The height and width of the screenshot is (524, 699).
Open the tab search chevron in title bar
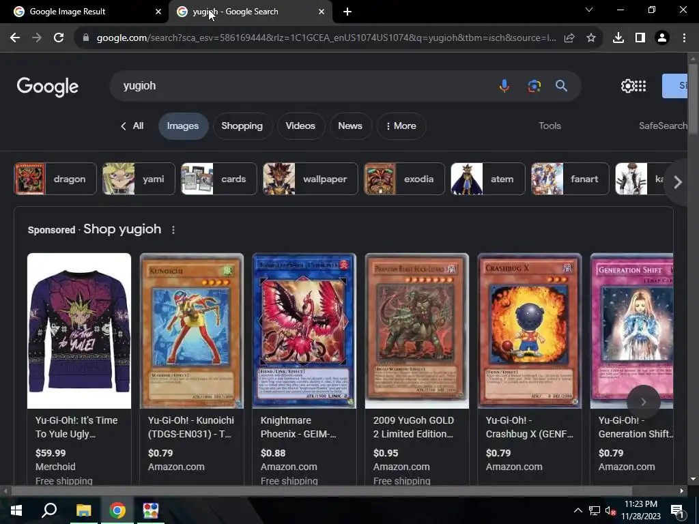pos(589,10)
